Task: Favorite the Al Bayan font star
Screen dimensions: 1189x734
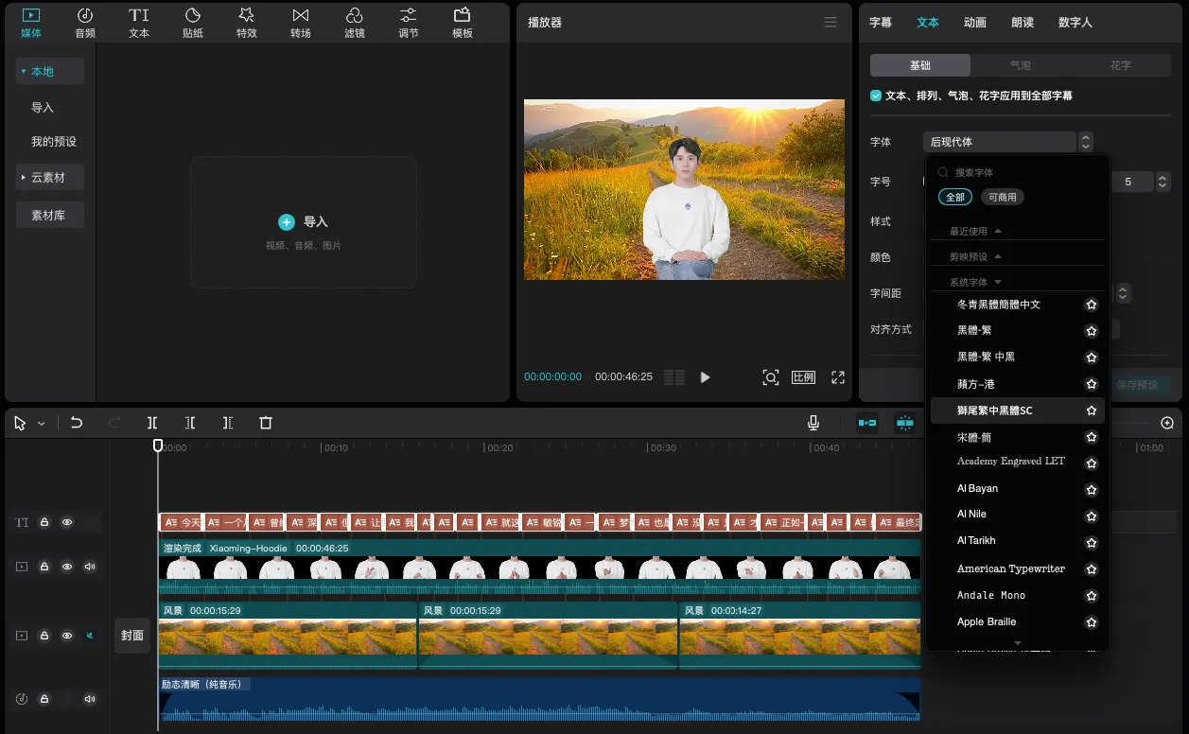Action: pos(1092,490)
